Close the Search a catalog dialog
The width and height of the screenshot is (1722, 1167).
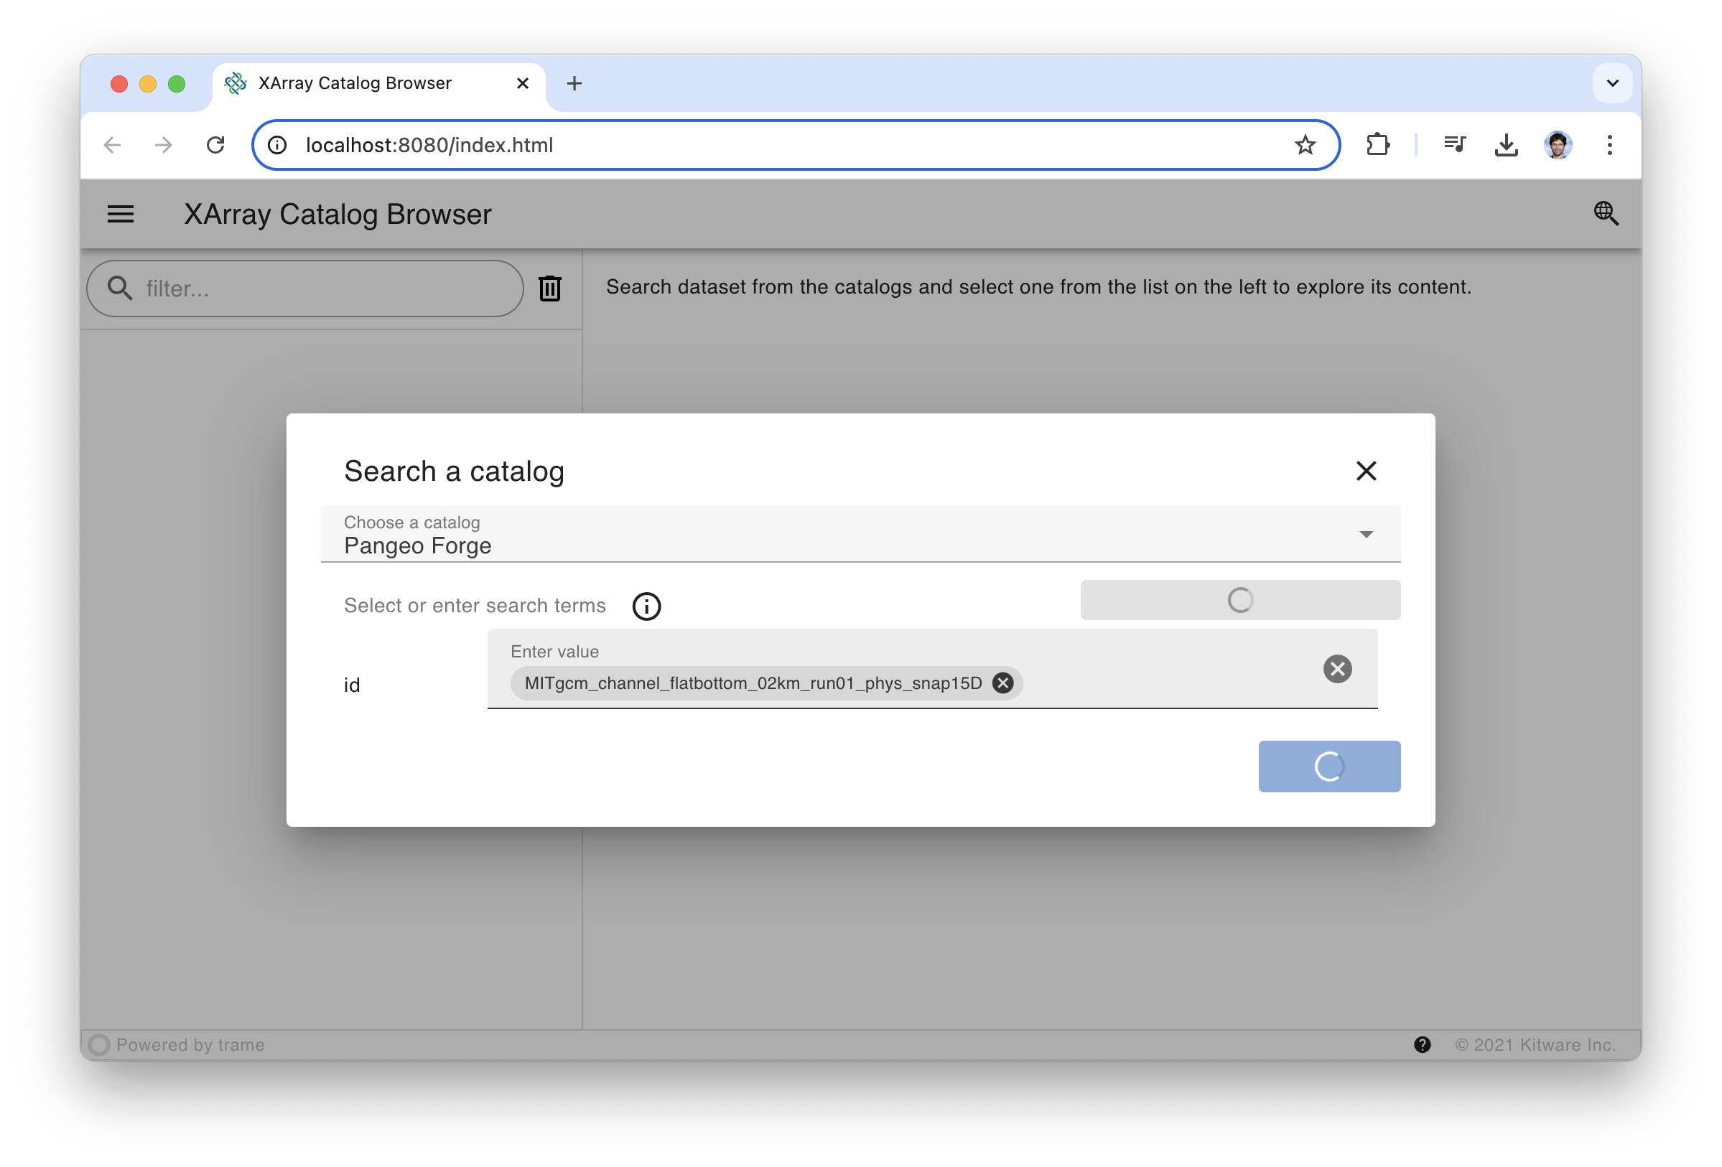click(1366, 471)
